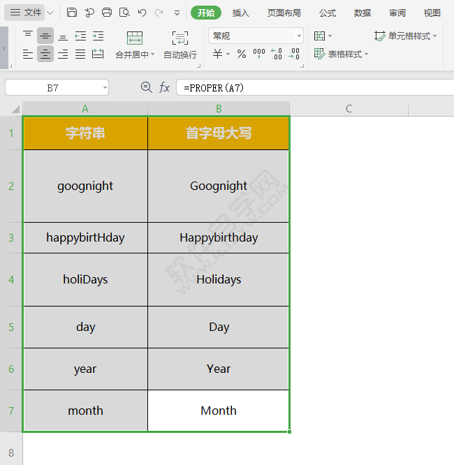This screenshot has height=465, width=454.
Task: Click the Save icon in quick toolbar
Action: tap(73, 13)
